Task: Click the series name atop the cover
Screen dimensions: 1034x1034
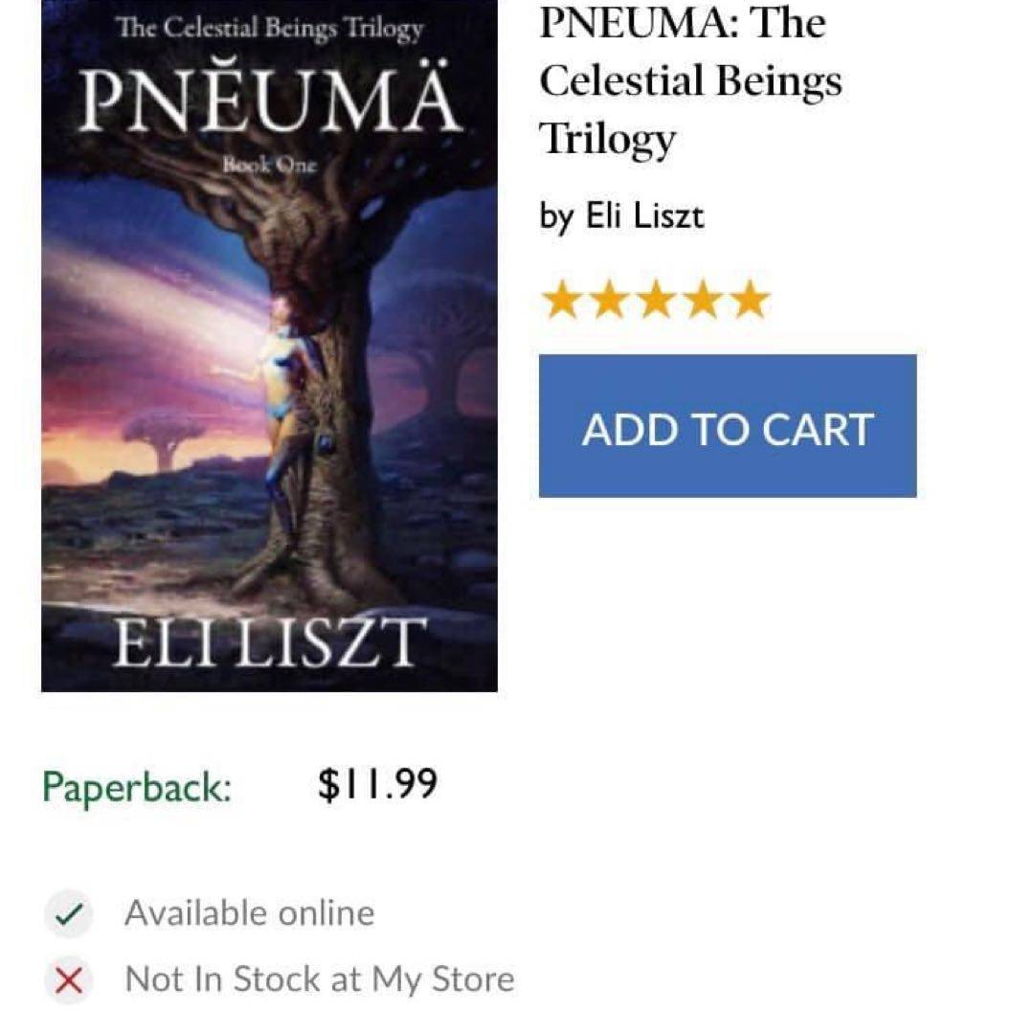Action: point(269,28)
